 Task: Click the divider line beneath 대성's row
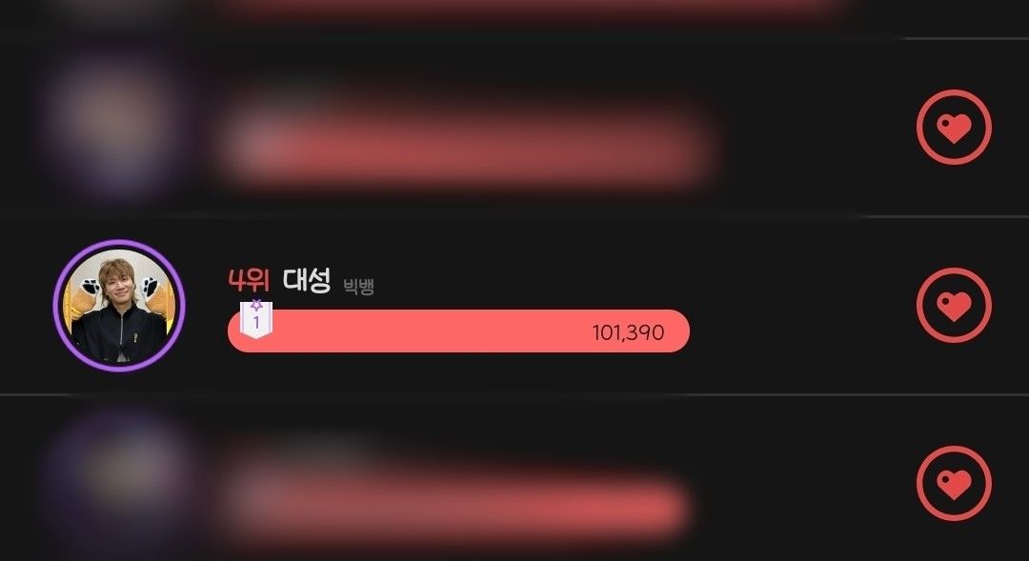point(514,394)
